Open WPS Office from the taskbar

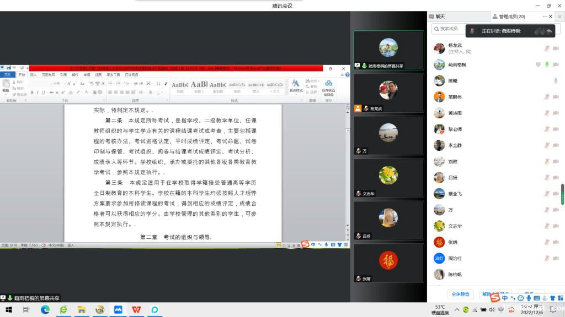point(136,310)
